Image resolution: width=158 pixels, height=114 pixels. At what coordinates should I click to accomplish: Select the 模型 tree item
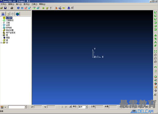click(x=8, y=37)
